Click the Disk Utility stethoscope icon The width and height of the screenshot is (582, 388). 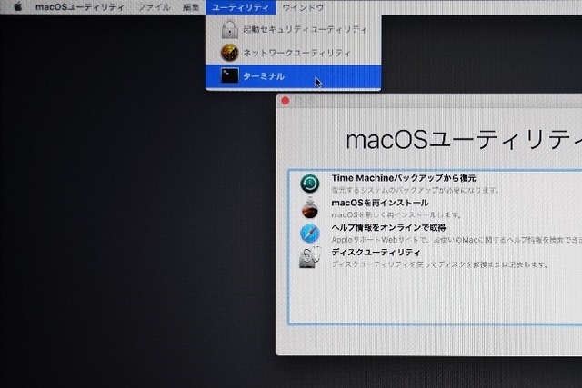(309, 257)
